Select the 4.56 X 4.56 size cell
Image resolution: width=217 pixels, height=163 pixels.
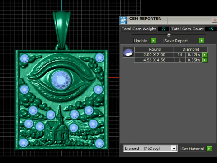[x=154, y=60]
